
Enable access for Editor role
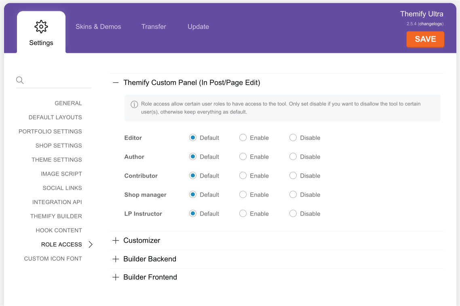click(x=243, y=138)
